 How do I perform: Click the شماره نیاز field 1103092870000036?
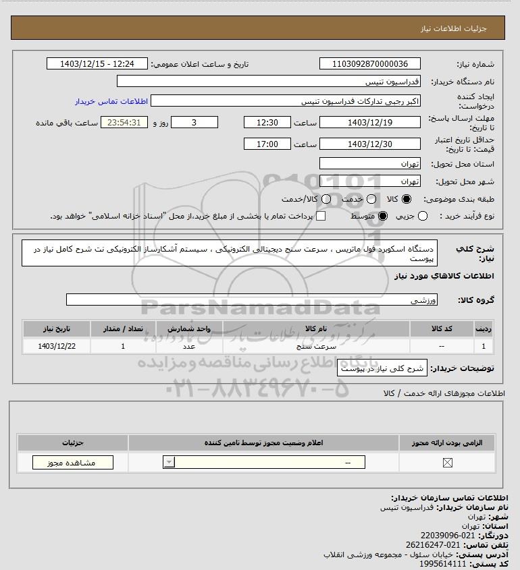(x=369, y=63)
